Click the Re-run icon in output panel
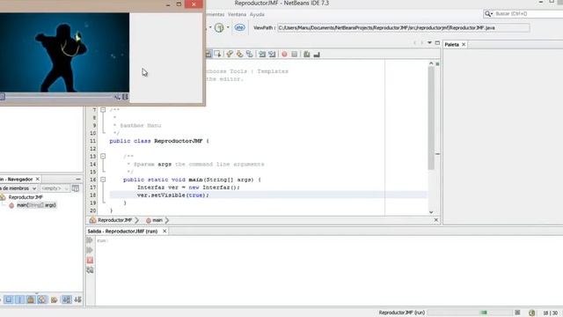The height and width of the screenshot is (317, 563). [90, 240]
